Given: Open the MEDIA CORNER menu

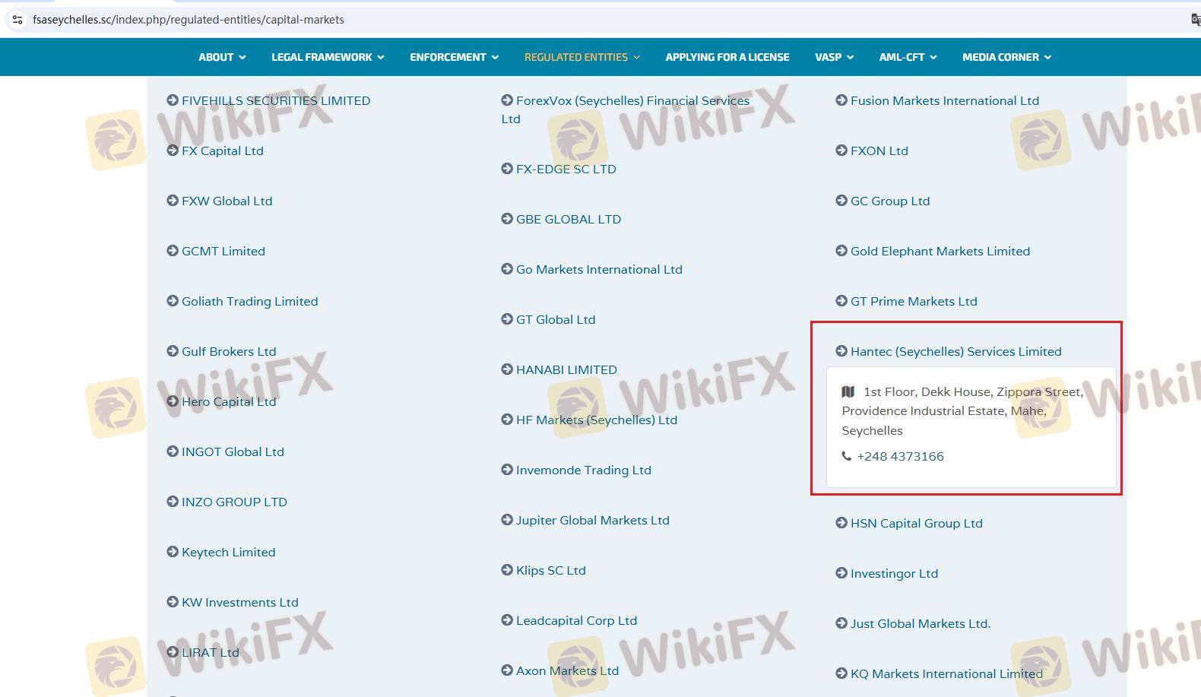Looking at the screenshot, I should [1006, 57].
